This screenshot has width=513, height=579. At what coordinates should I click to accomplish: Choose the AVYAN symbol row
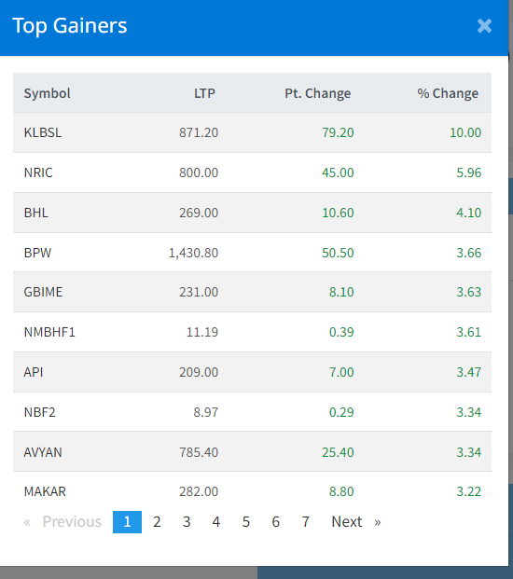tap(252, 452)
